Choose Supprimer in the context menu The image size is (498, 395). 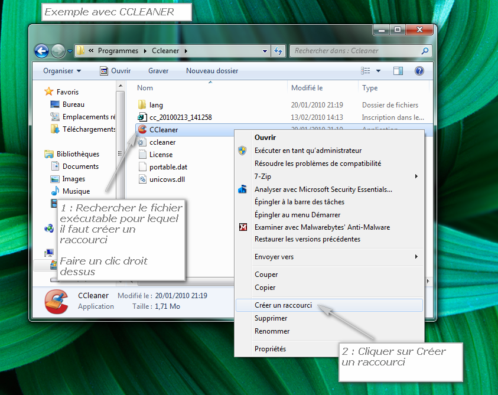click(330, 318)
